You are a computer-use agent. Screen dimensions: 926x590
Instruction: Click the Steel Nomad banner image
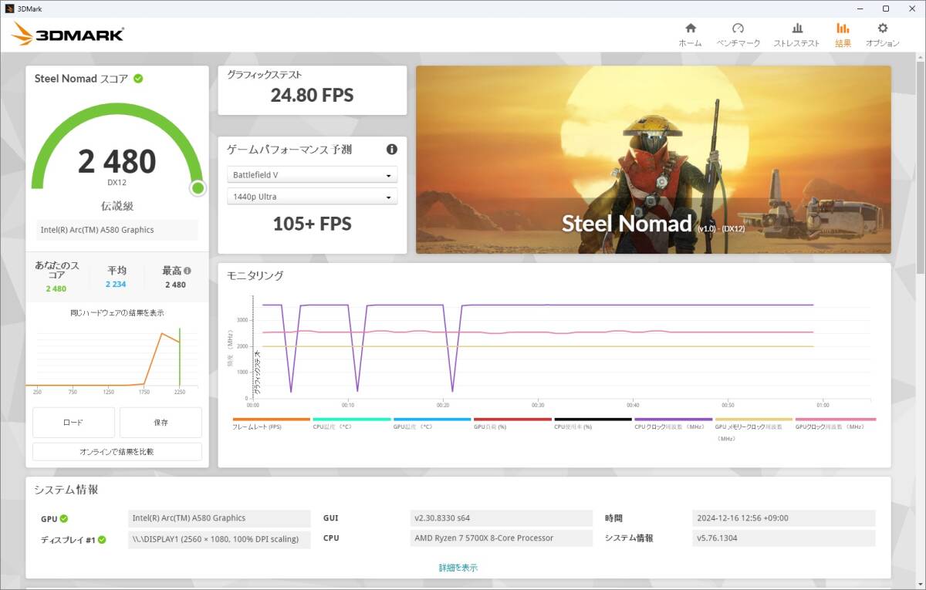(653, 160)
